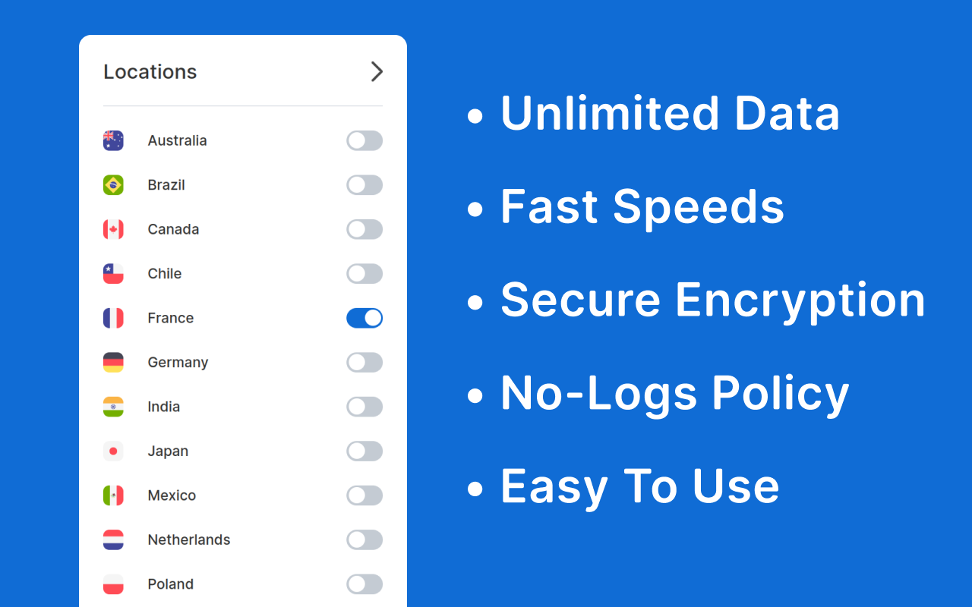Click the Mexico flag icon
Image resolution: width=972 pixels, height=607 pixels.
[x=113, y=495]
